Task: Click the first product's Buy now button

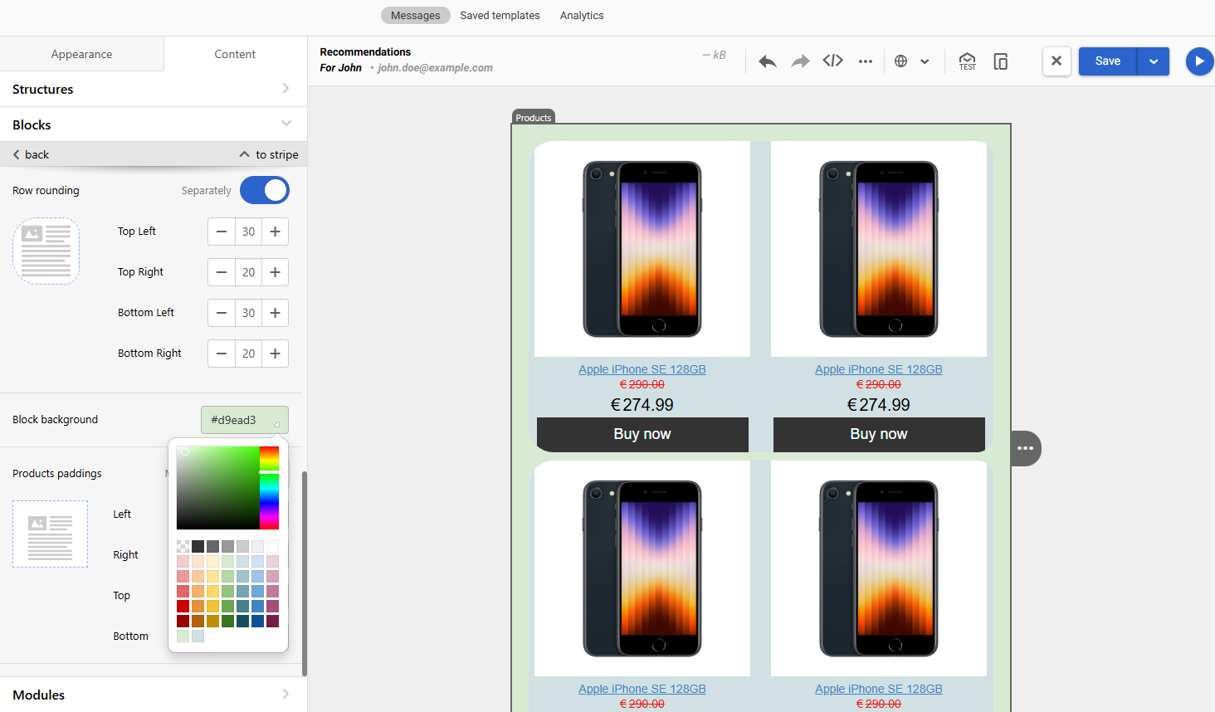Action: [642, 434]
